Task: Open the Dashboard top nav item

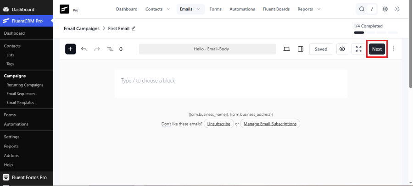Action: [x=127, y=9]
